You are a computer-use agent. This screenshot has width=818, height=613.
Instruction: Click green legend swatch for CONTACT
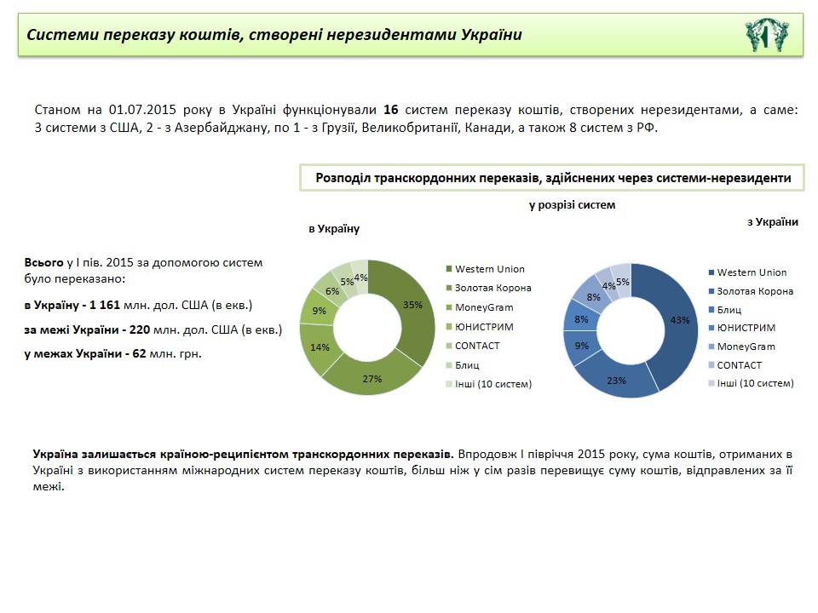coord(449,346)
